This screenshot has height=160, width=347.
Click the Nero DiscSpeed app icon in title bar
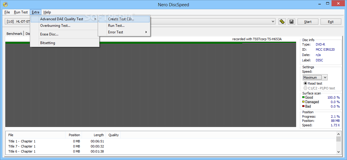5,4
